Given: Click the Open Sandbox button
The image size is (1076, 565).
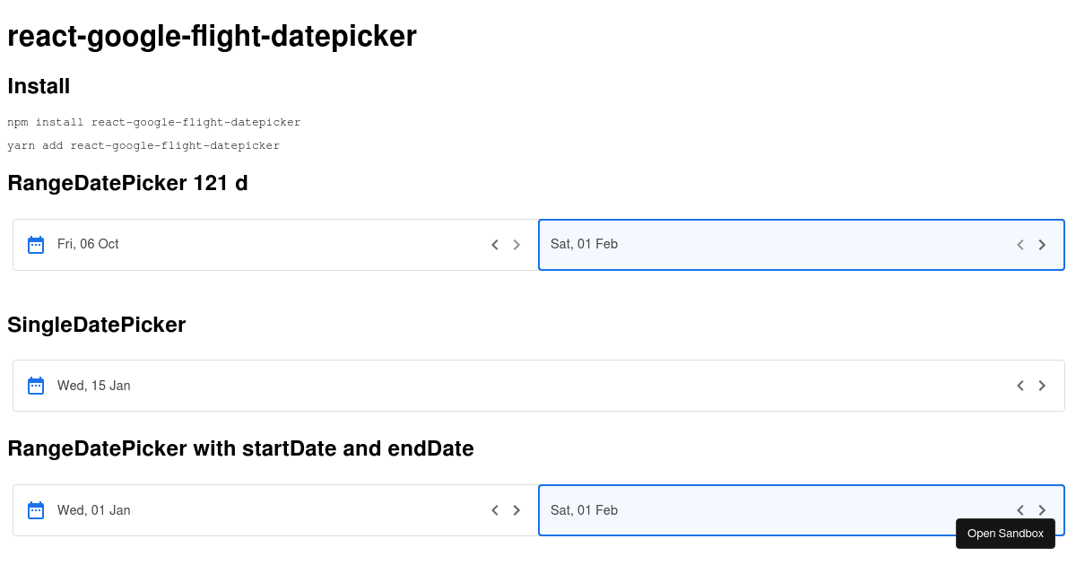Looking at the screenshot, I should [1005, 534].
